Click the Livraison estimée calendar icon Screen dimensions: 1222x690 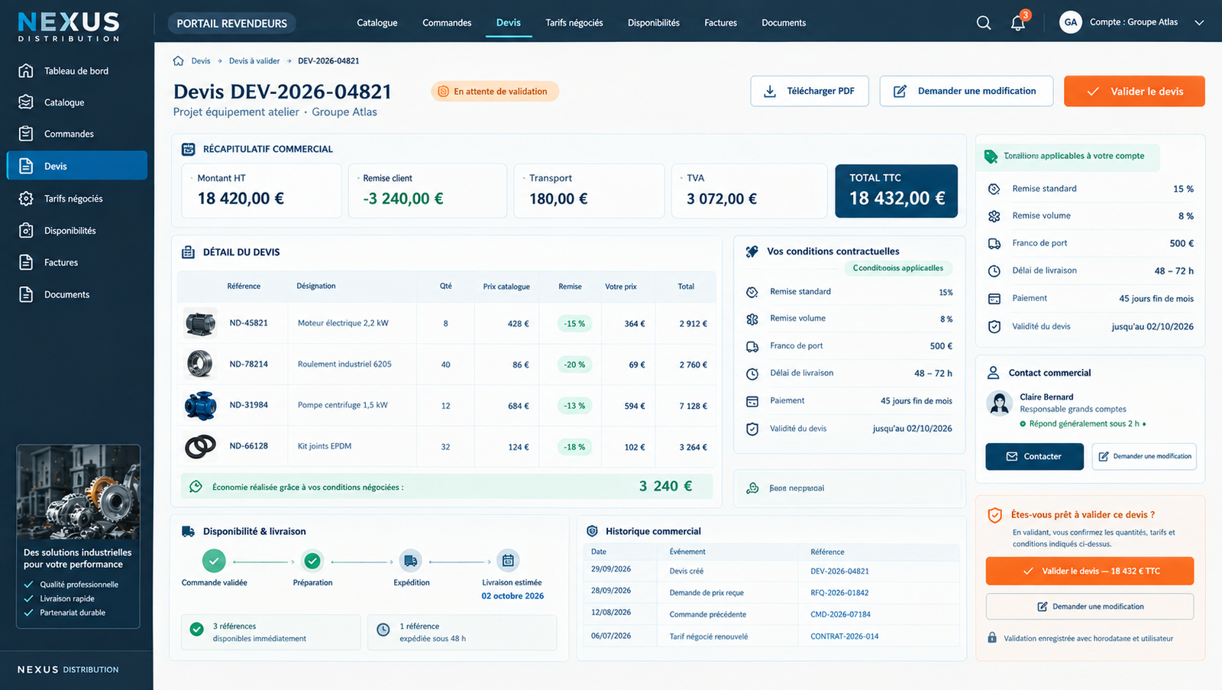pyautogui.click(x=508, y=561)
